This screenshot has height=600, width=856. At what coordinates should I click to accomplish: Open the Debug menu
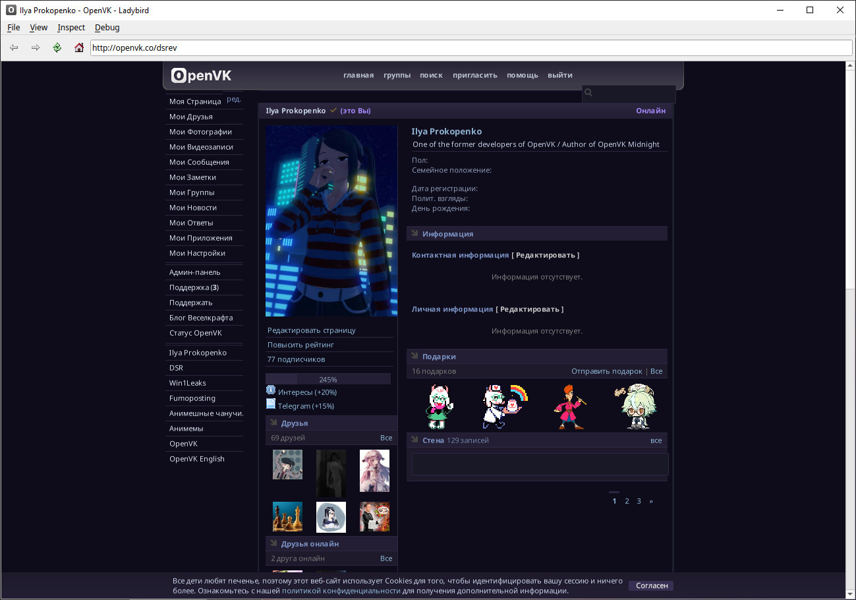[x=107, y=28]
